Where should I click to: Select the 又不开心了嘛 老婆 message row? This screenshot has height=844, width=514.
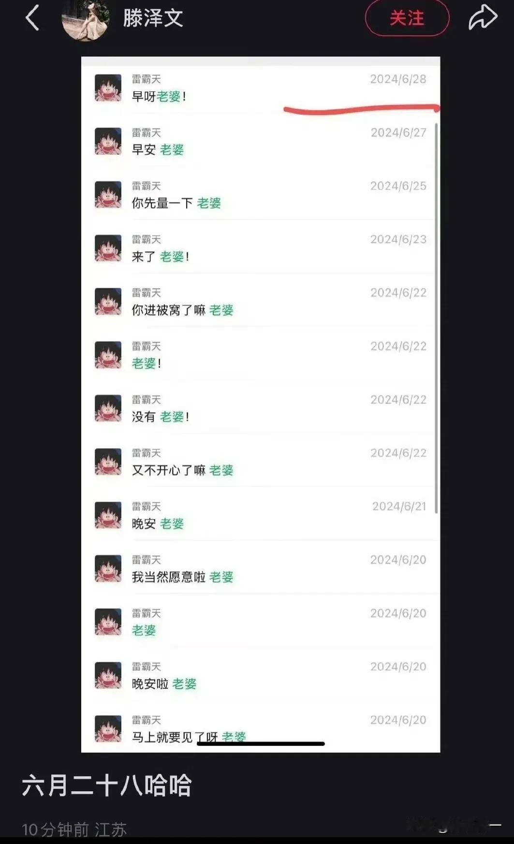(x=261, y=462)
